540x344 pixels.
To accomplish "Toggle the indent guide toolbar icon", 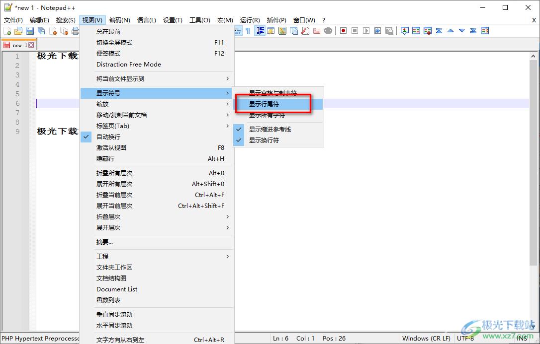I will (x=260, y=31).
